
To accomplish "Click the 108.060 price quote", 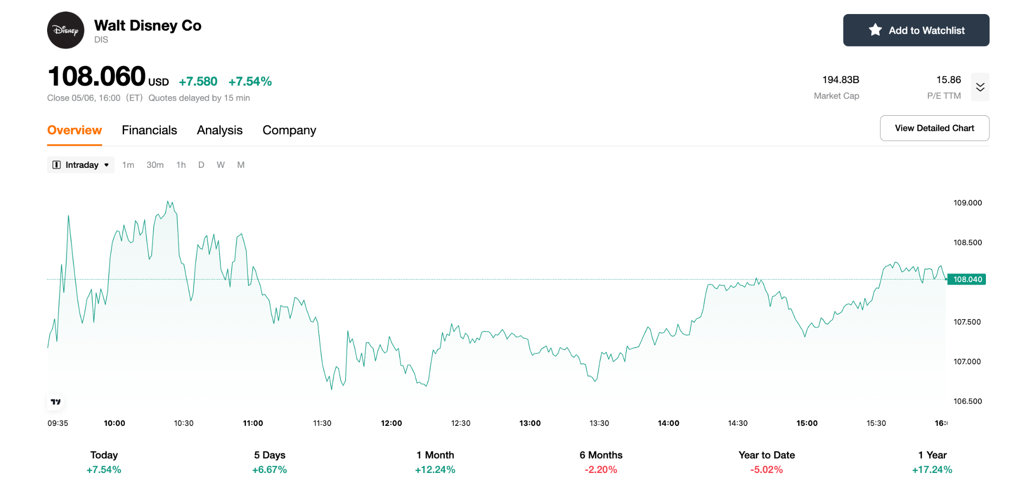I will pyautogui.click(x=96, y=77).
